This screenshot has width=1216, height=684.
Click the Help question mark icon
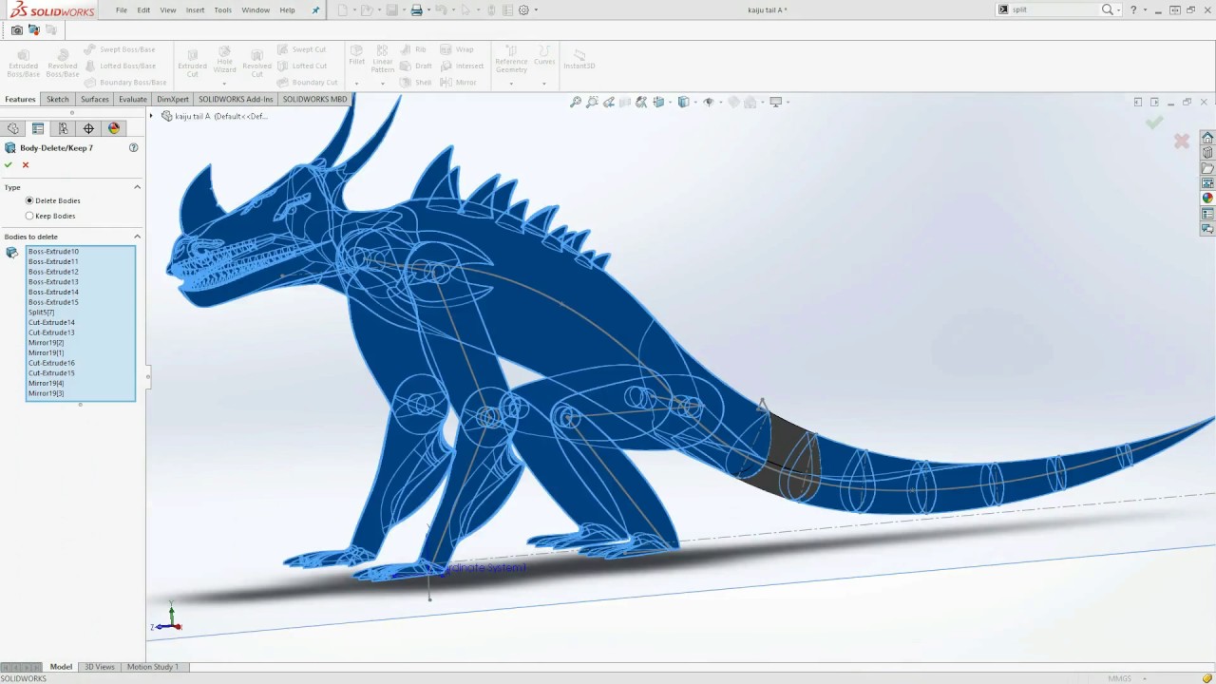1133,9
